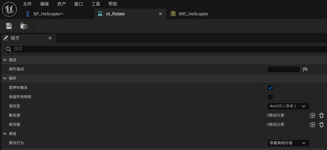The image size is (327, 150).
Task: Click the 操作描述 property label
Action: coord(16,69)
